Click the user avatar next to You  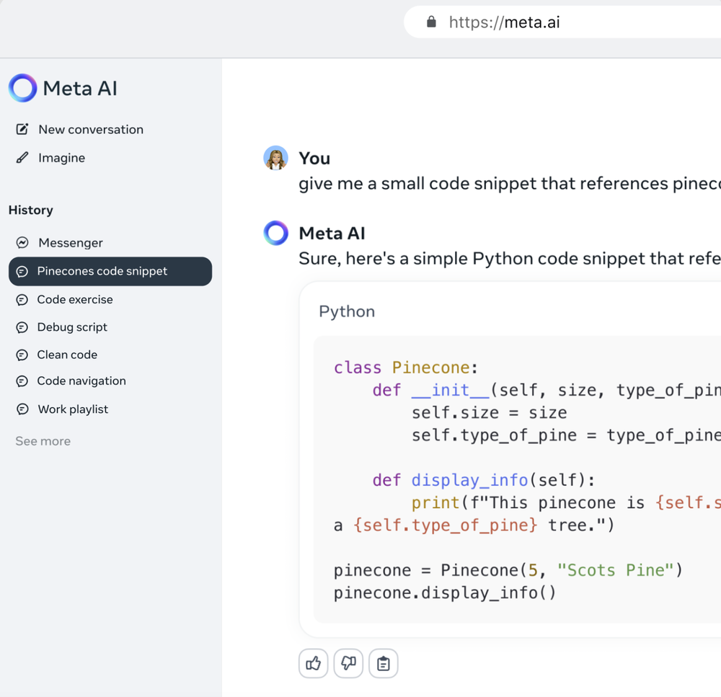click(276, 158)
